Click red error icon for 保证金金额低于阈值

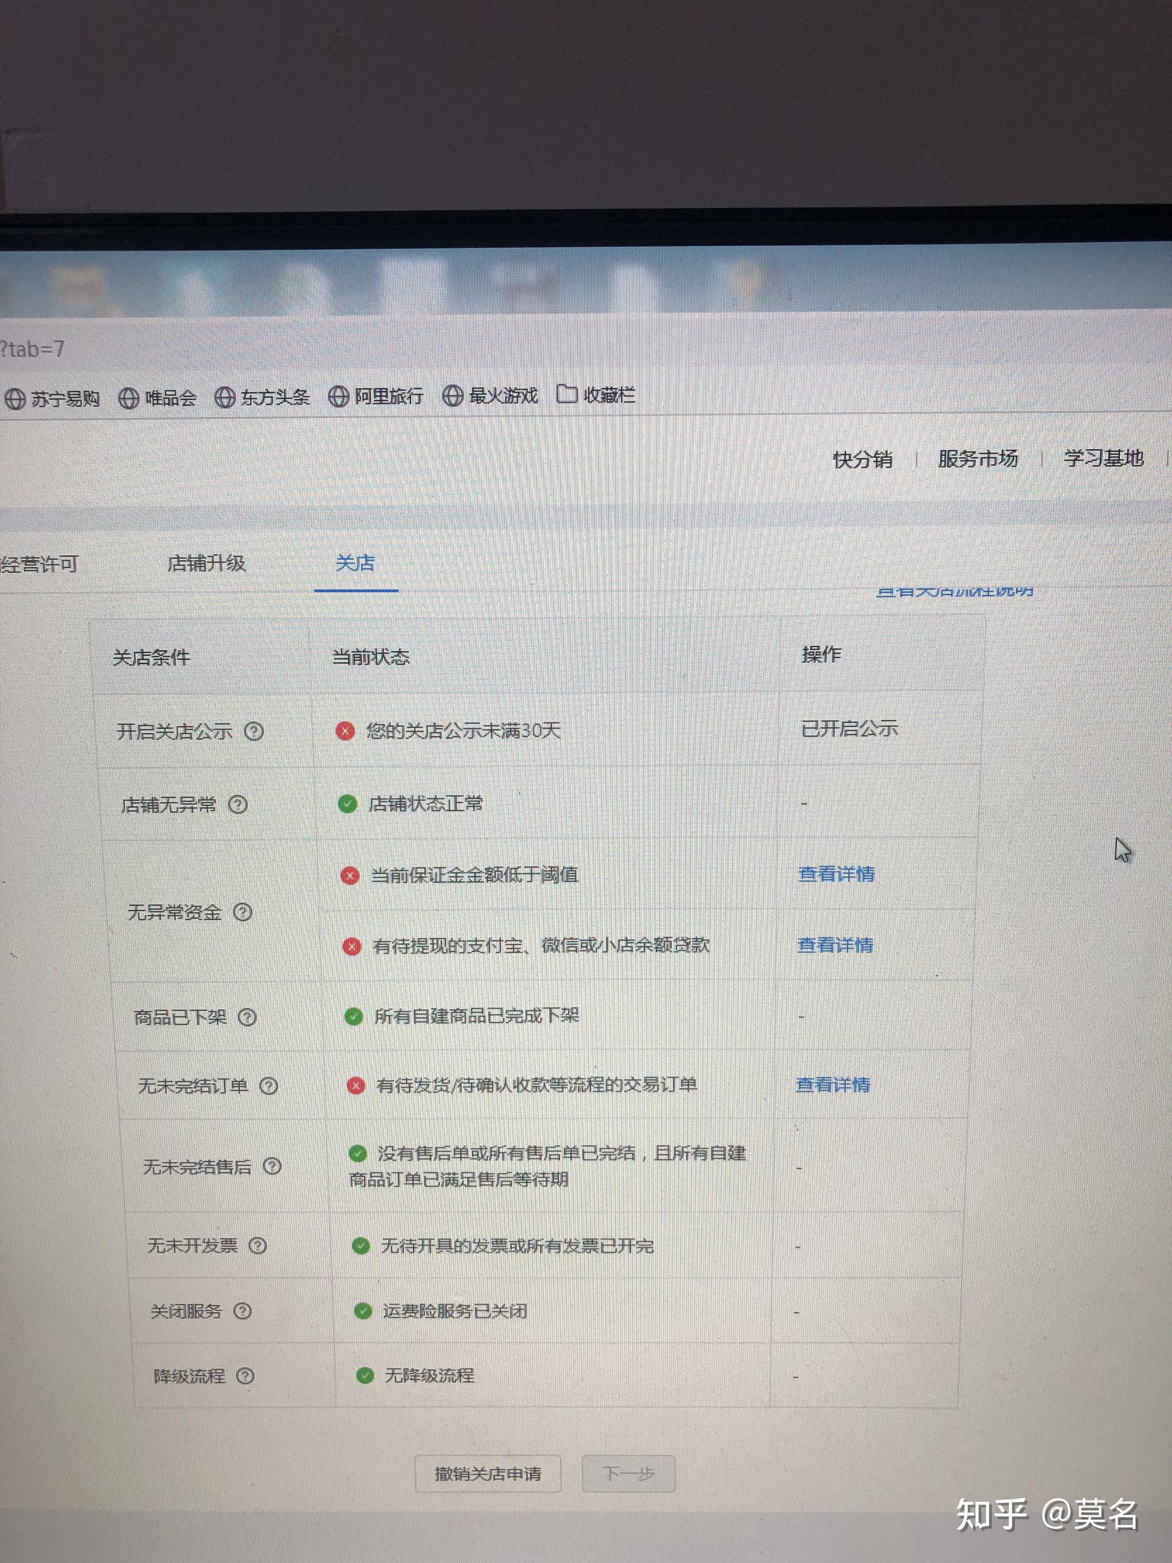(x=350, y=875)
